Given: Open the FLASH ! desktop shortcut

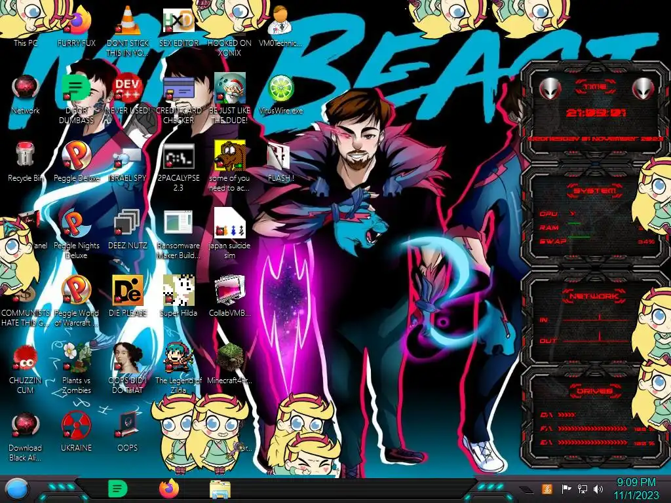Looking at the screenshot, I should point(280,162).
